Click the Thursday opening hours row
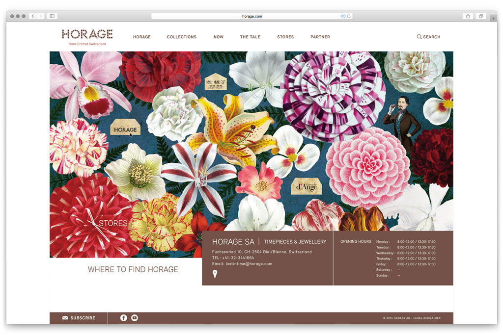This screenshot has height=335, width=503. (x=406, y=258)
